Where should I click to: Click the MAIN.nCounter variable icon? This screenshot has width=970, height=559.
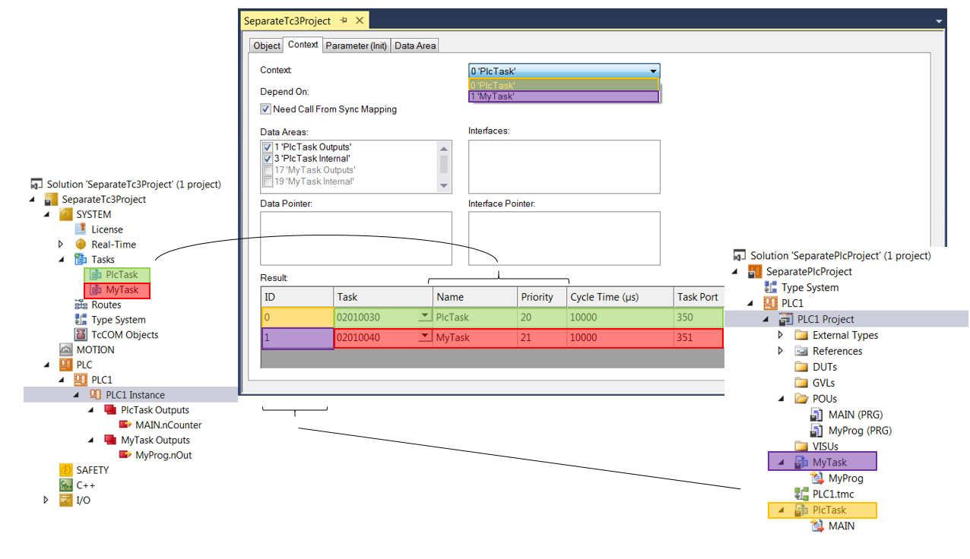pyautogui.click(x=125, y=425)
